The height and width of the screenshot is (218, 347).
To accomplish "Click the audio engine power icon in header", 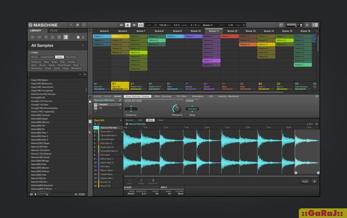I will (x=307, y=25).
